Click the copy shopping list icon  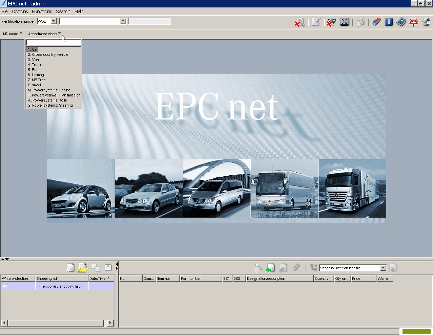[96, 268]
